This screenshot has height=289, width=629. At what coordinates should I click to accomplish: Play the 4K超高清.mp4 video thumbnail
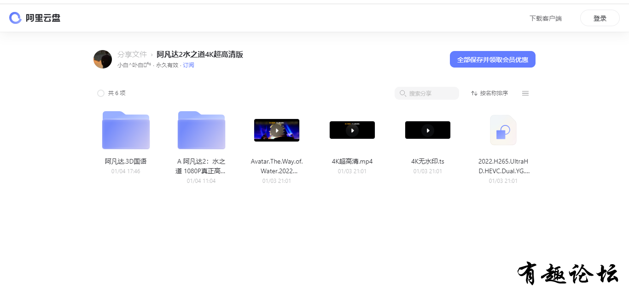[x=352, y=130]
